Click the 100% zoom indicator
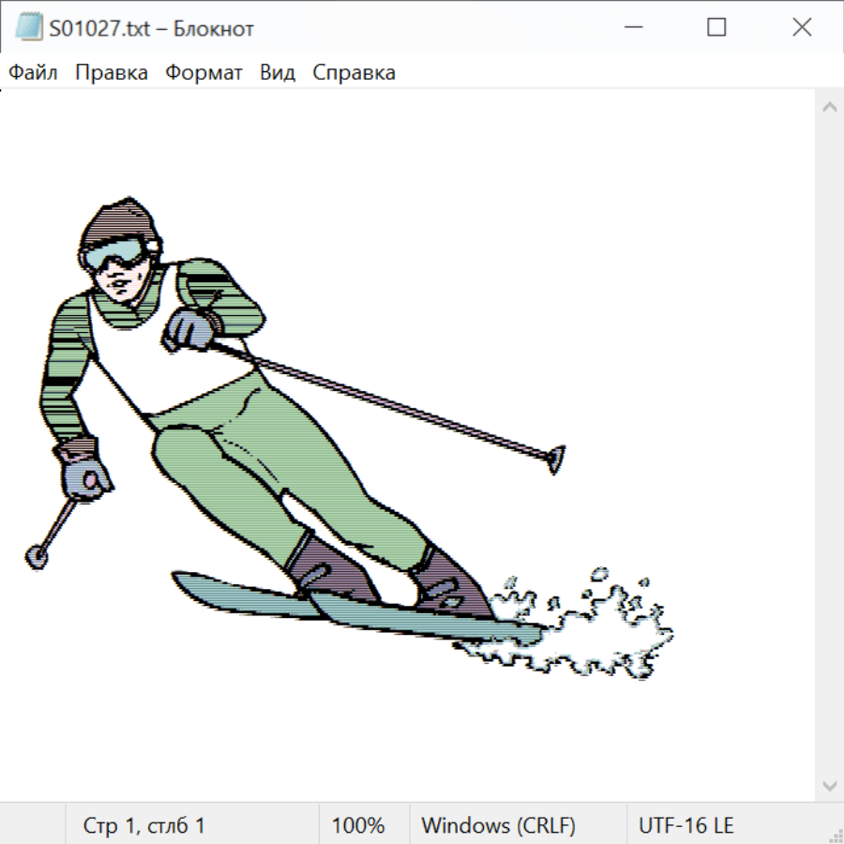This screenshot has width=844, height=844. [x=358, y=825]
